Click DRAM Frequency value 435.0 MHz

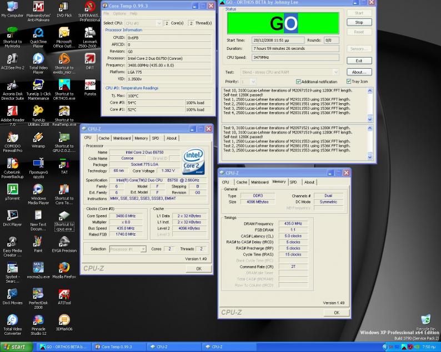[293, 224]
